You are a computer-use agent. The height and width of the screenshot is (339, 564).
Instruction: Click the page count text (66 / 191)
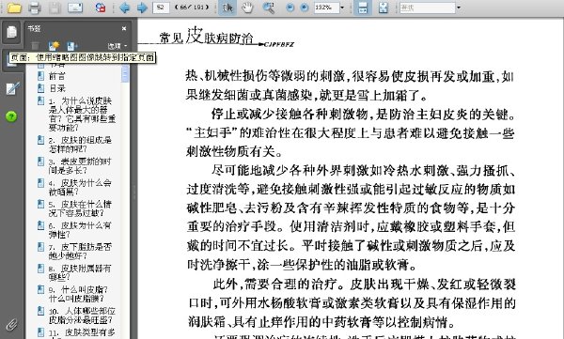(192, 8)
